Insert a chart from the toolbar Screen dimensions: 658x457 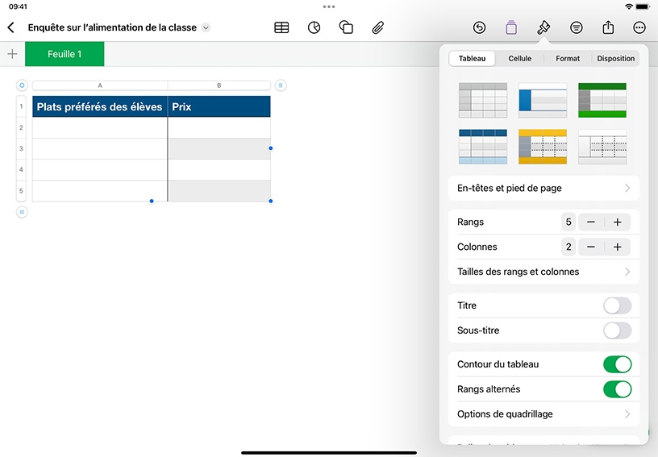314,27
